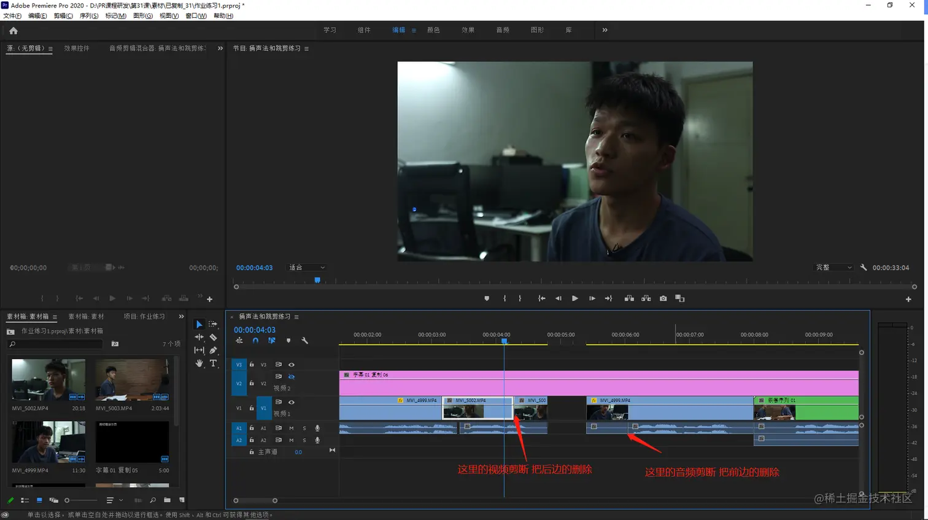Viewport: 928px width, 520px height.
Task: Open the 序列(S) menu
Action: (x=89, y=16)
